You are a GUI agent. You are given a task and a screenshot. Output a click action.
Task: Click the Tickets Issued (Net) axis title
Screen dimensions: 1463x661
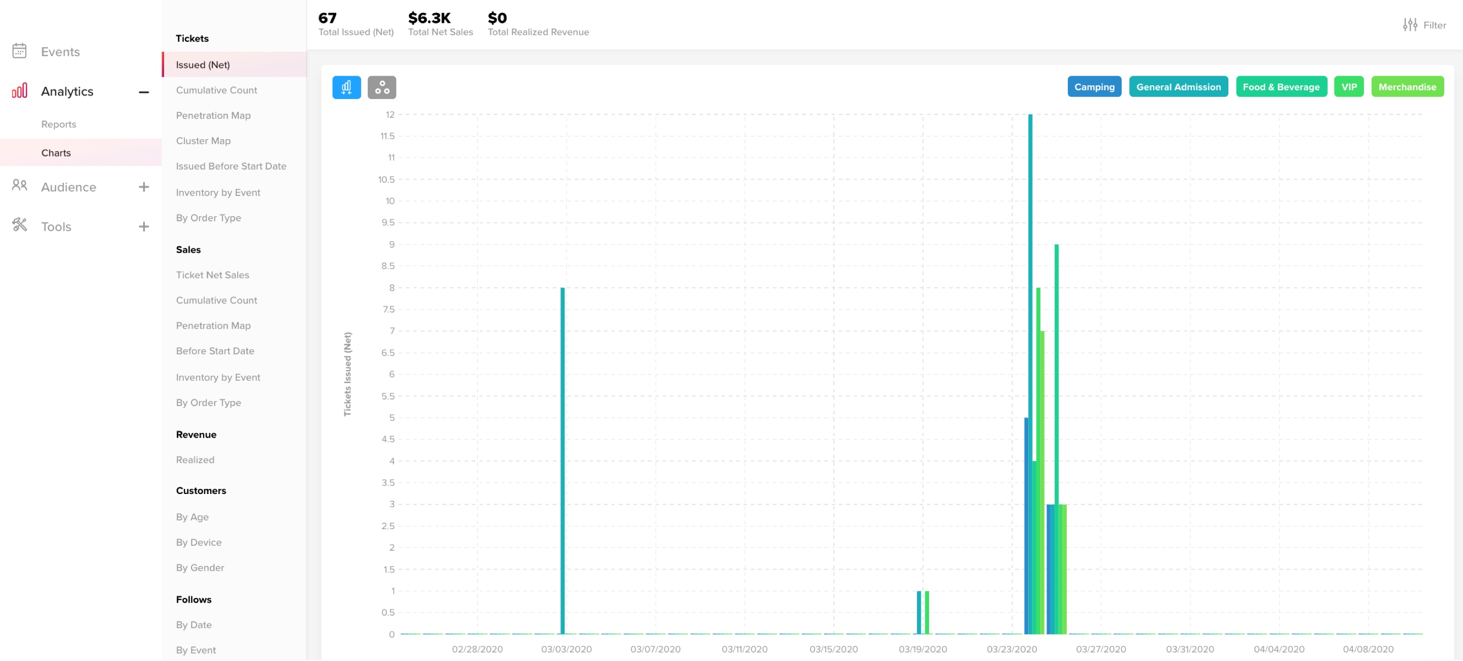pos(347,374)
